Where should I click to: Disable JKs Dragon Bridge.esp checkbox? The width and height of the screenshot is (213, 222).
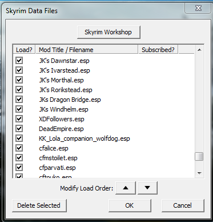pos(19,100)
